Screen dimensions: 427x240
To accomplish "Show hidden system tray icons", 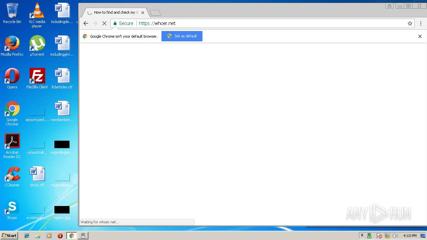I will [362, 236].
